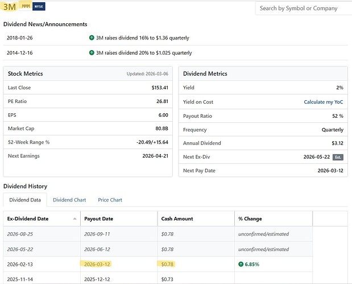Click the MMM ticker symbol badge
This screenshot has height=284, width=352.
tap(26, 6)
